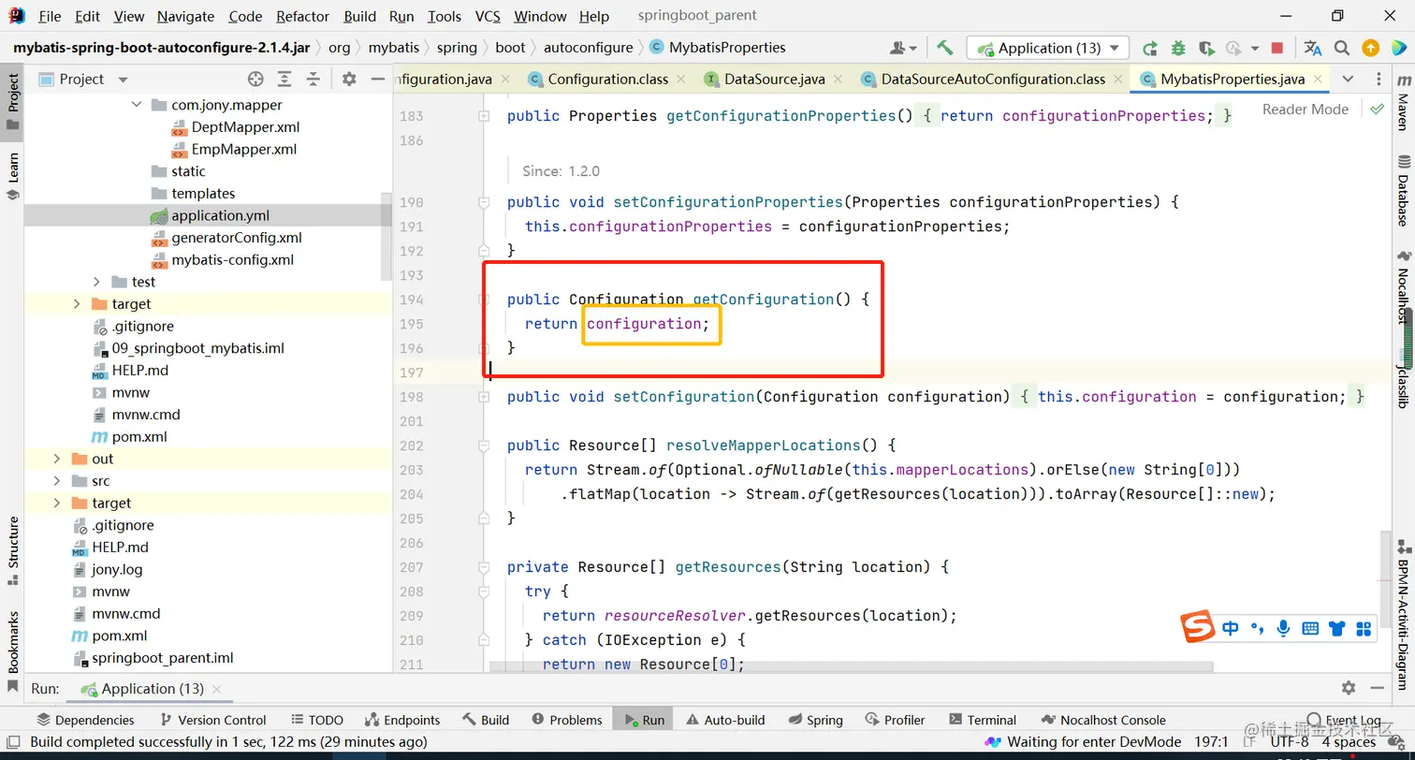The height and width of the screenshot is (760, 1415).
Task: Close the Application (13) run tab
Action: 217,689
